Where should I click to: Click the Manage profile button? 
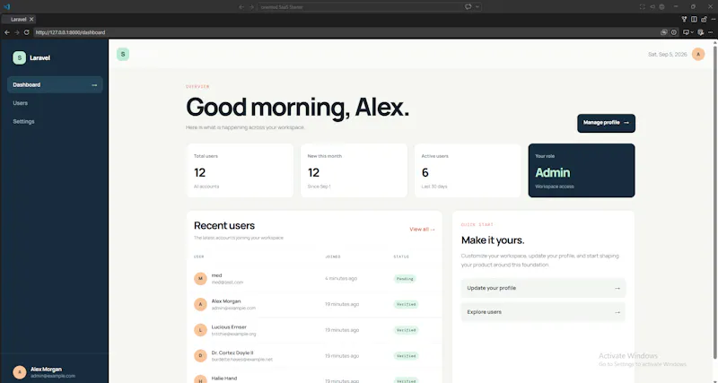(x=606, y=123)
